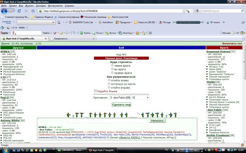
Task: Click DAEMON Search magnifier icon
Action: [242, 11]
